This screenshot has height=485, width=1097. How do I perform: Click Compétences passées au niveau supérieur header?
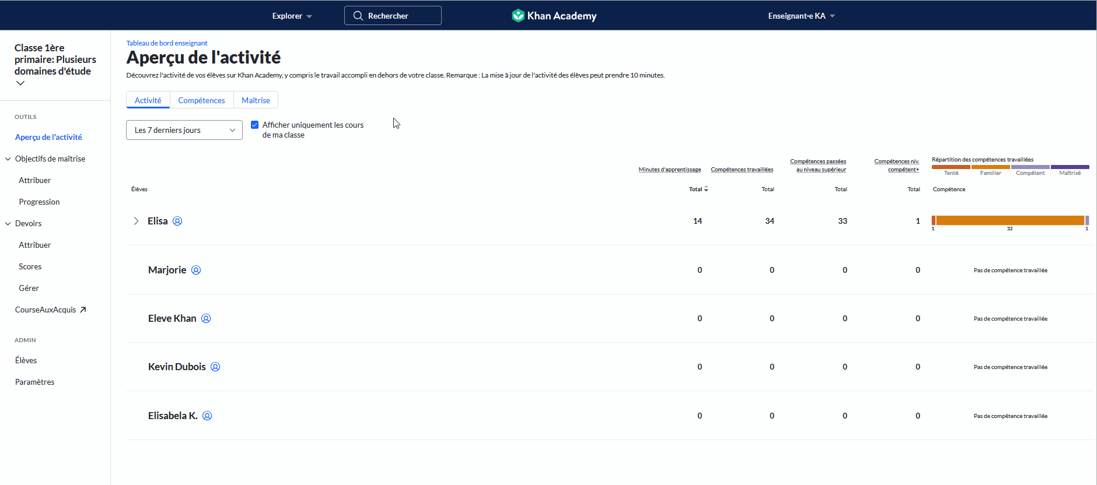click(819, 166)
